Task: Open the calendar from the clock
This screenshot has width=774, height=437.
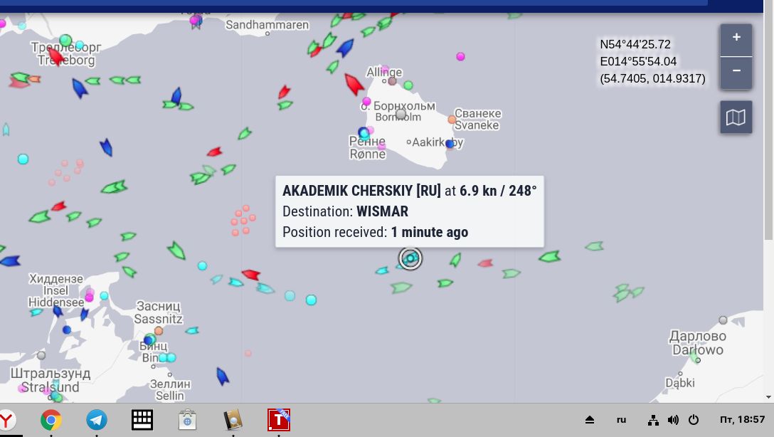Action: [x=742, y=420]
